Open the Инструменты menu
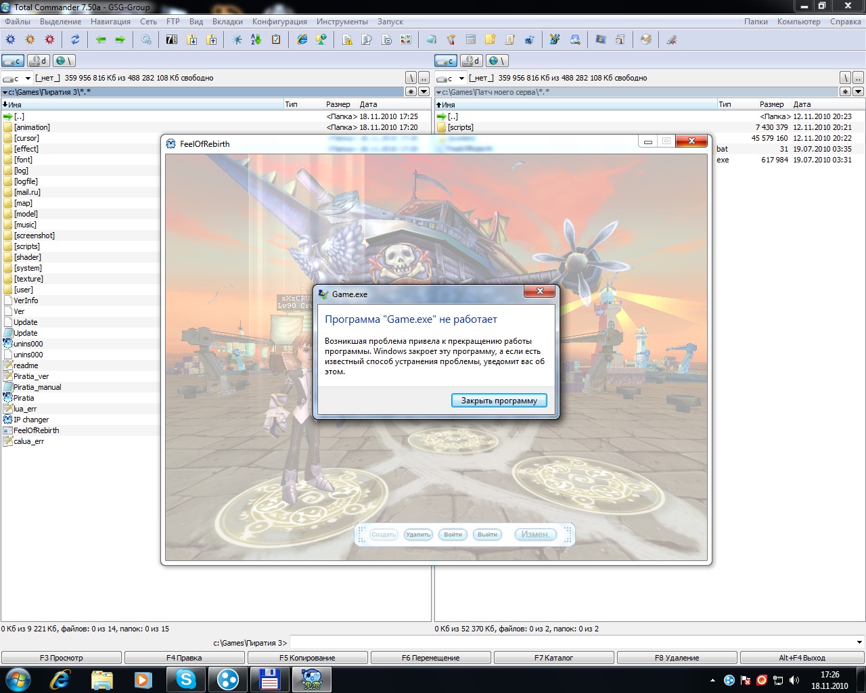This screenshot has width=866, height=693. click(x=342, y=22)
